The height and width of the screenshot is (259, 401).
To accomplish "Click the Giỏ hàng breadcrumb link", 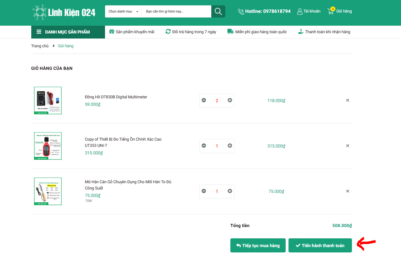I will pos(66,46).
